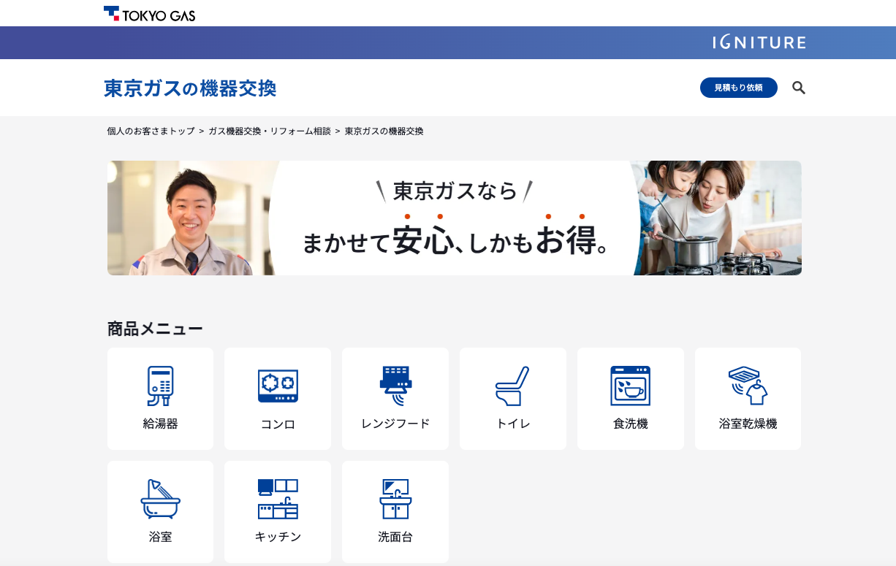
Task: Select the レンジフード label text
Action: 395,423
